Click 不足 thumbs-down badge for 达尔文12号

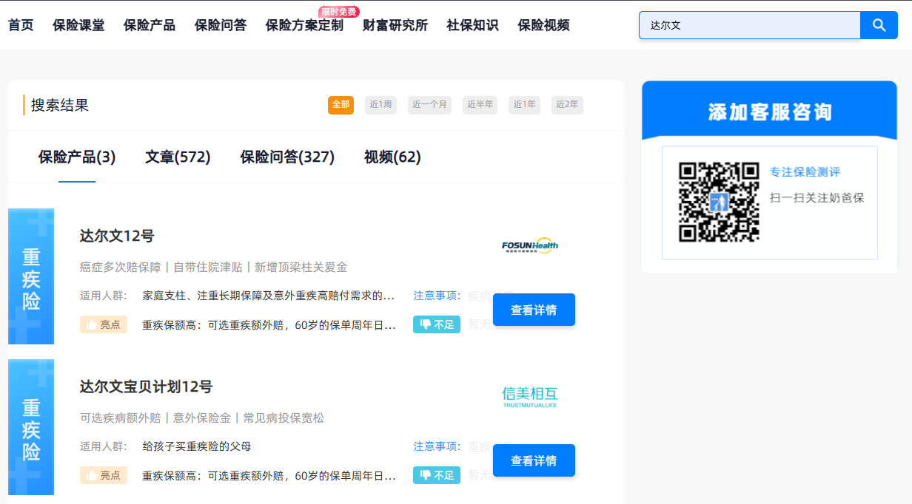point(436,324)
